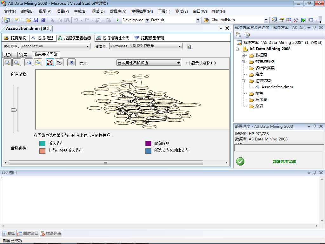Select the AS Data Mining 2008 project node
This screenshot has width=325, height=244.
(x=270, y=49)
